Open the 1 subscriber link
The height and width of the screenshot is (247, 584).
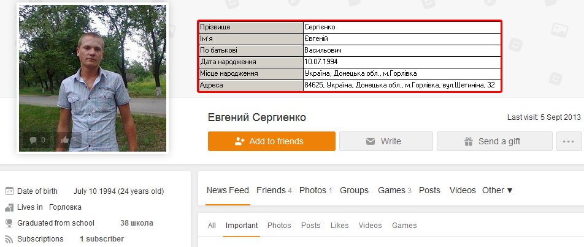(x=101, y=239)
